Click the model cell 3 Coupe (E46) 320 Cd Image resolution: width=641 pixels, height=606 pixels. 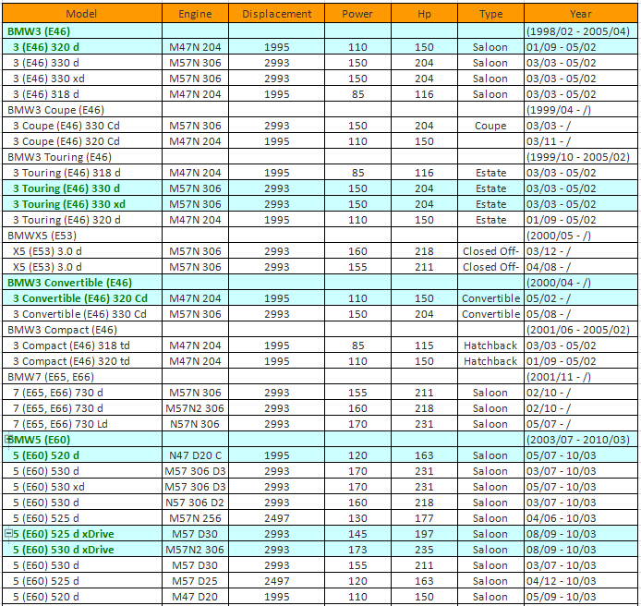[82, 141]
